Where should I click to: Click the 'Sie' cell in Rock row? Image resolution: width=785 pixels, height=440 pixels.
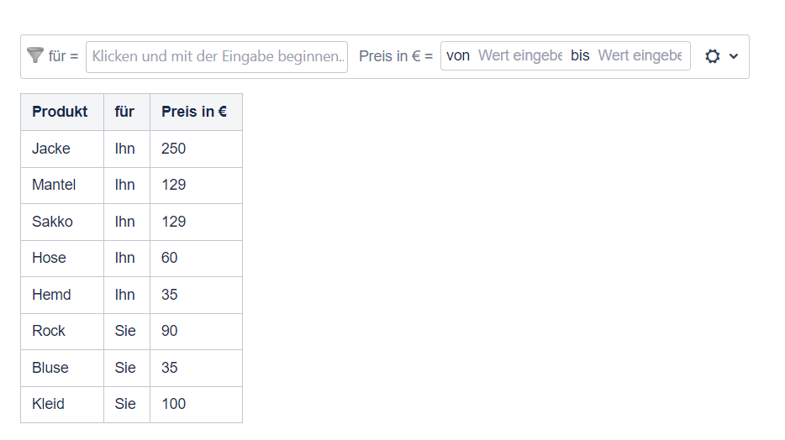pyautogui.click(x=125, y=331)
